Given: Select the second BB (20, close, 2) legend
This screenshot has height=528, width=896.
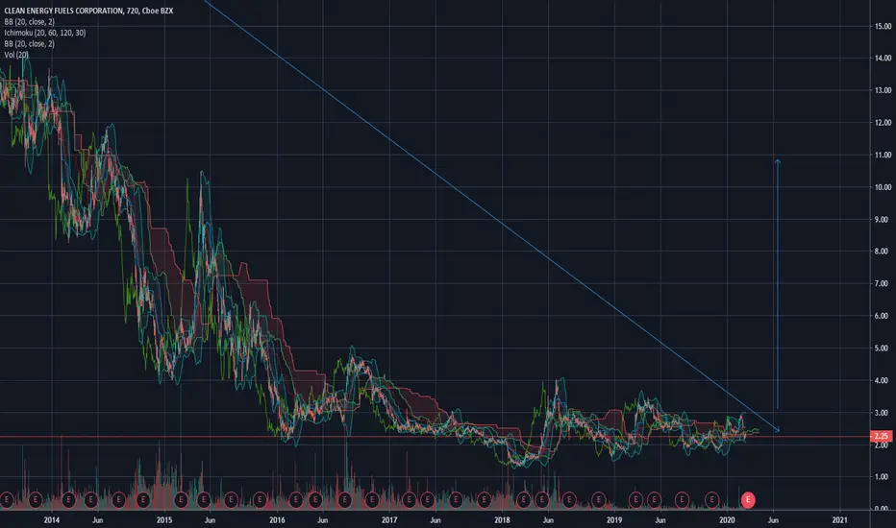Looking at the screenshot, I should tap(29, 43).
